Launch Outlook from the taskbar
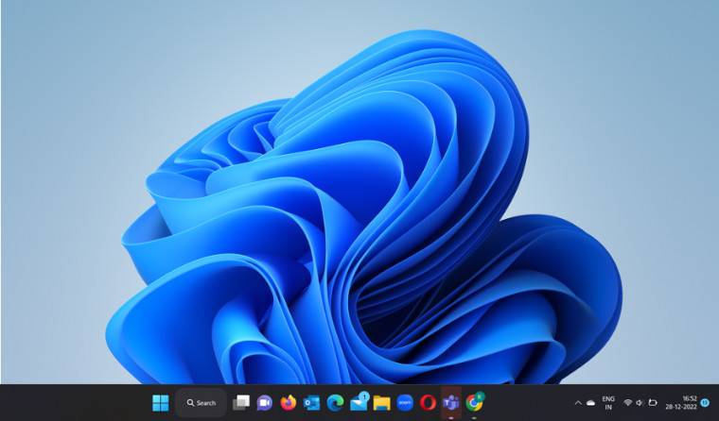Image resolution: width=719 pixels, height=421 pixels. pos(311,402)
